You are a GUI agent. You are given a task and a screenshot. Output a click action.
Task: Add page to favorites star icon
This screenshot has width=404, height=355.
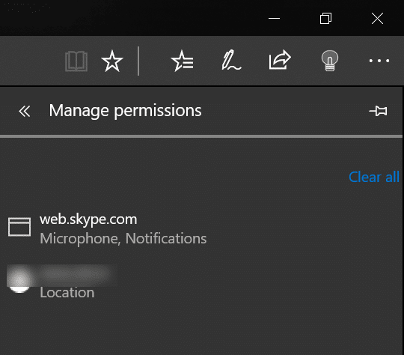point(112,61)
